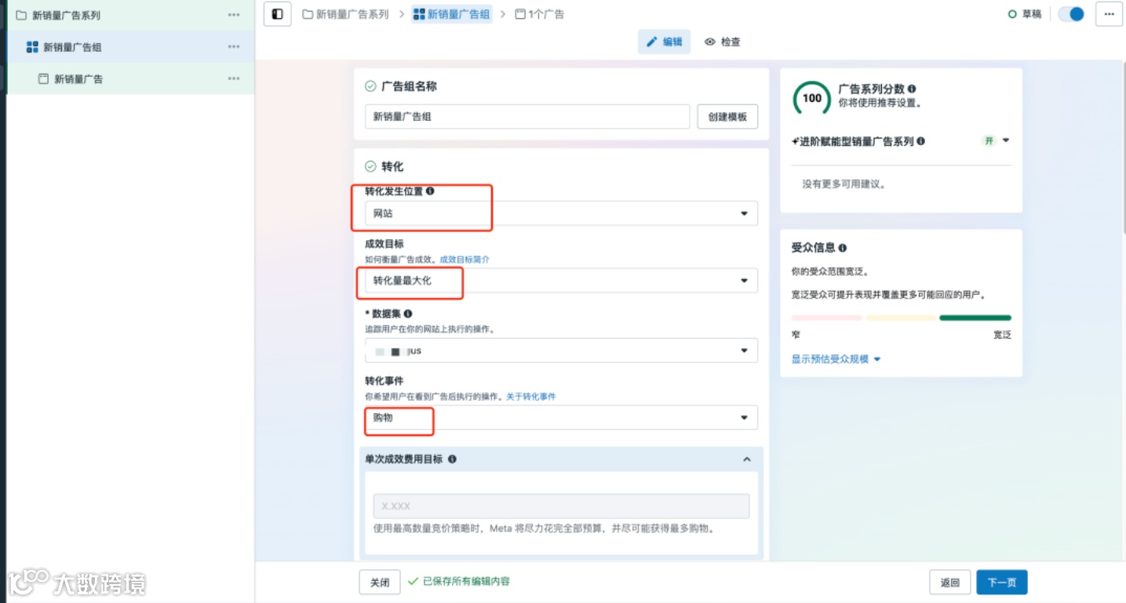This screenshot has width=1126, height=603.
Task: Click the info icon next to 单次成效费用目标
Action: 452,460
